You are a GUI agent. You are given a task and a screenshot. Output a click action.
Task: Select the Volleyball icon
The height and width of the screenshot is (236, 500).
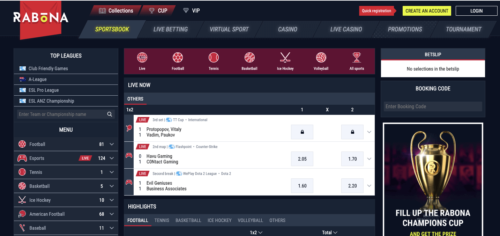321,58
